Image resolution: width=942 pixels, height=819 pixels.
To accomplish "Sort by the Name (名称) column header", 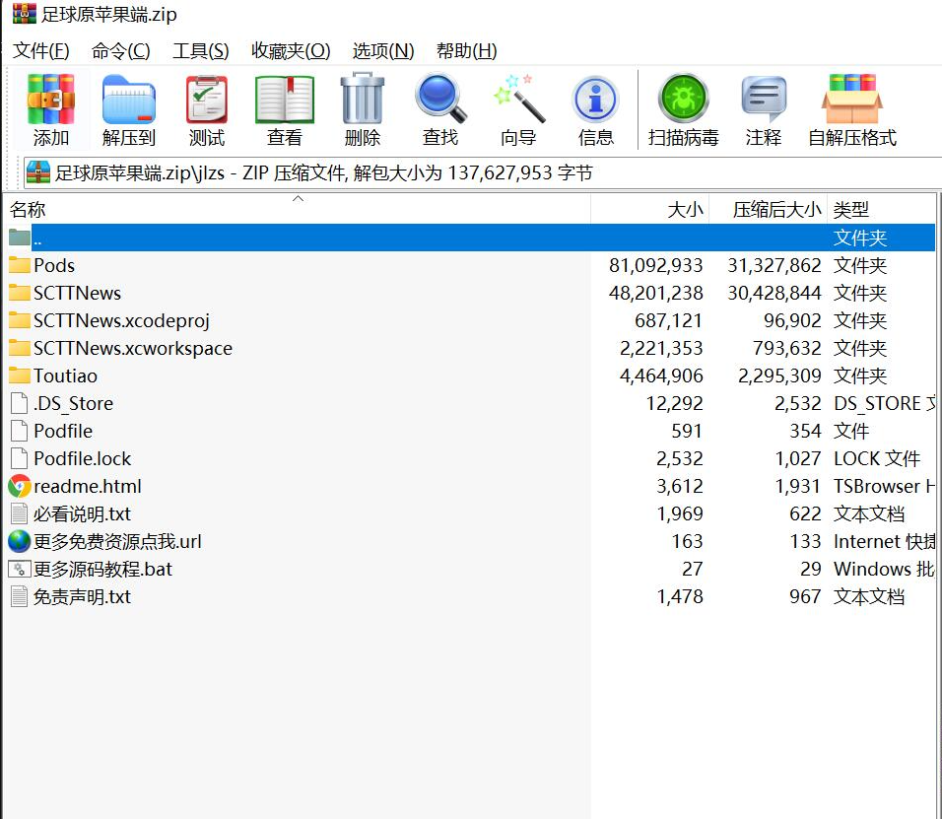I will (298, 209).
